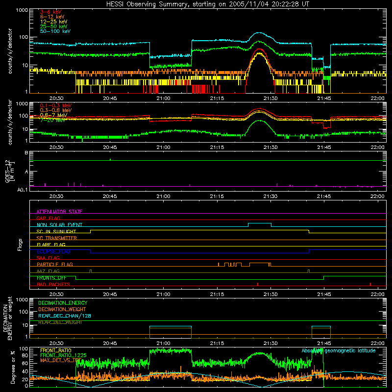
Task: Select the red 3-6 keV legend label
Action: [50, 12]
